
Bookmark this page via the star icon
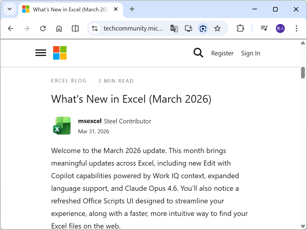pyautogui.click(x=217, y=28)
